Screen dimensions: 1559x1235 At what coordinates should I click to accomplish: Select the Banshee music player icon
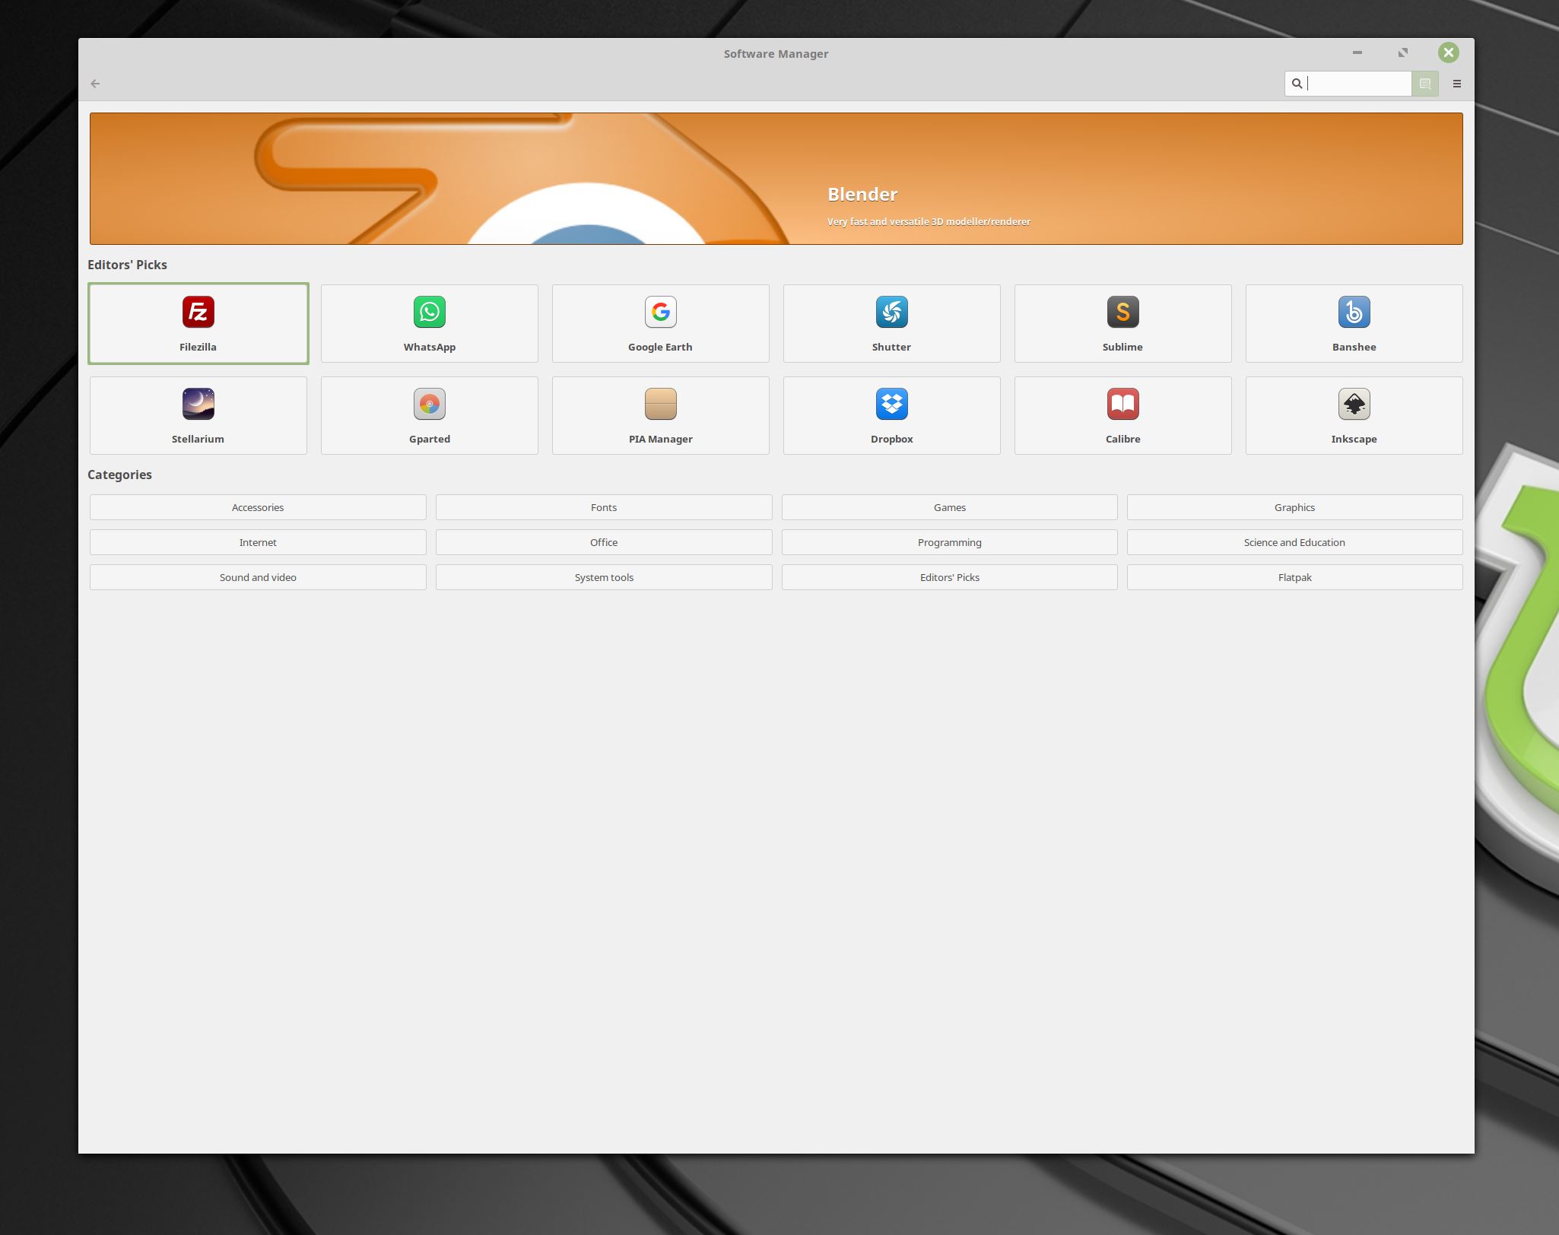pyautogui.click(x=1354, y=313)
